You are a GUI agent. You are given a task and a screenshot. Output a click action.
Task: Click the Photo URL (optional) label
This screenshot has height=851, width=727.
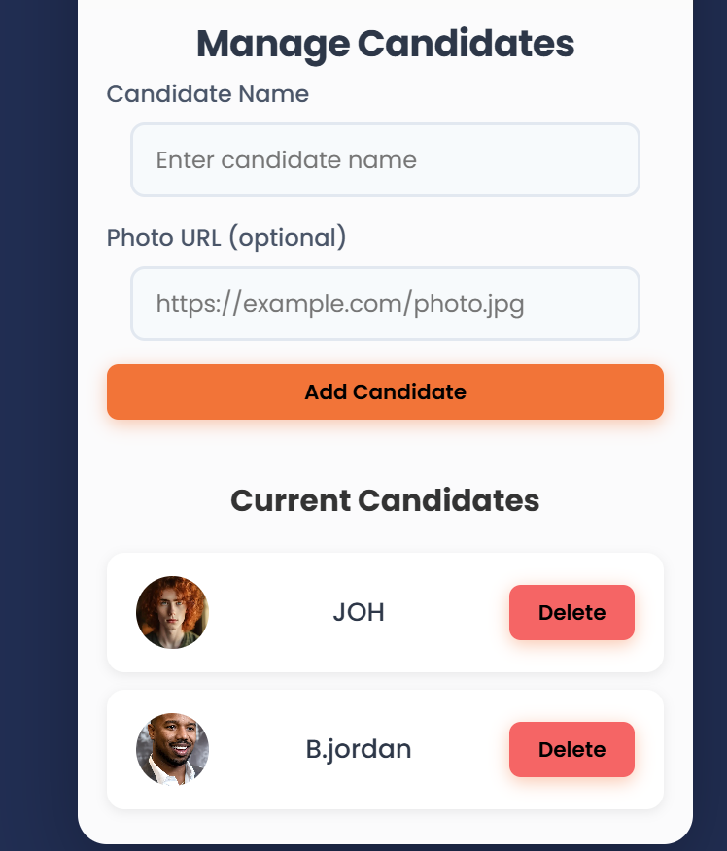point(226,238)
